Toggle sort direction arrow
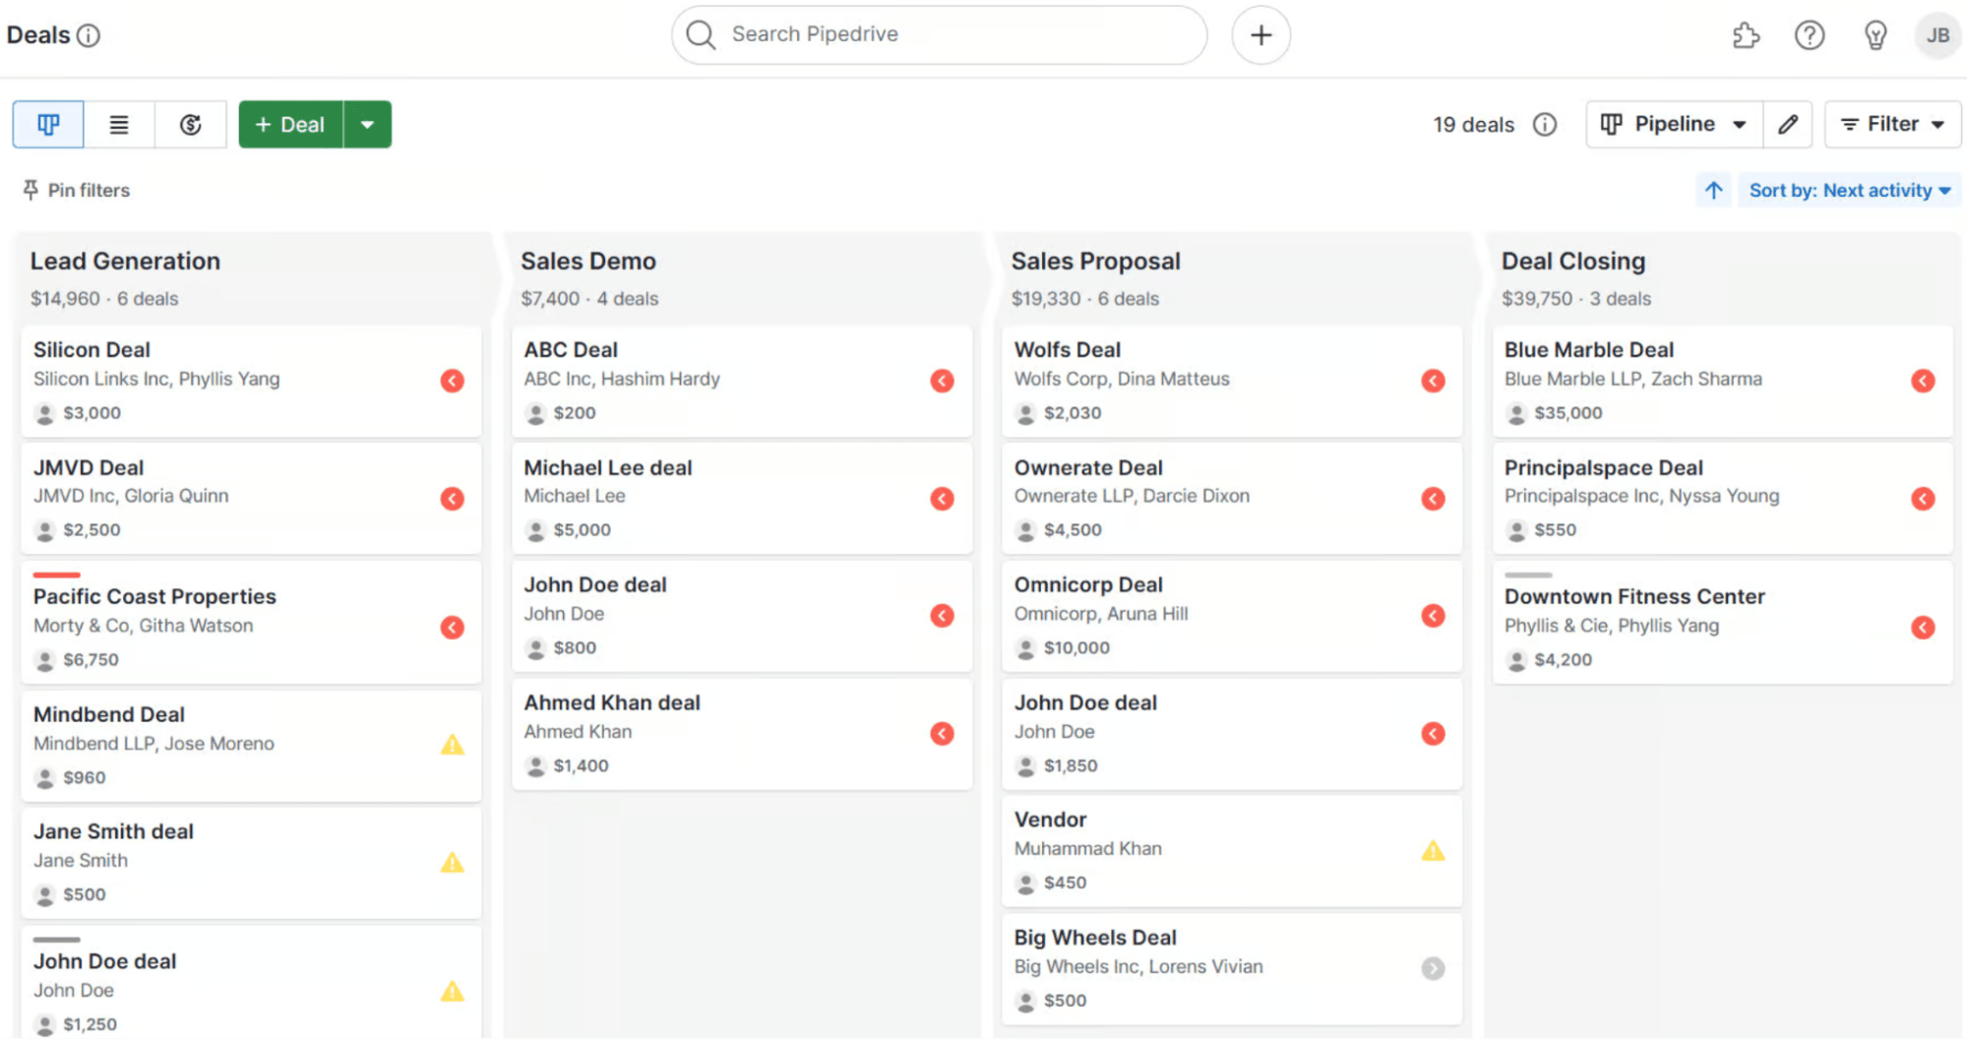Screen dimensions: 1967x1040 click(1713, 190)
